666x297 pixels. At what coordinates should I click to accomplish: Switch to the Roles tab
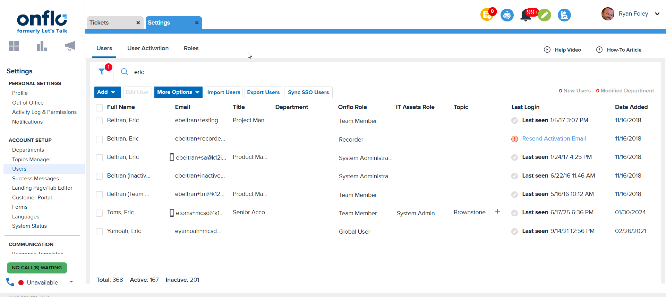(x=191, y=48)
